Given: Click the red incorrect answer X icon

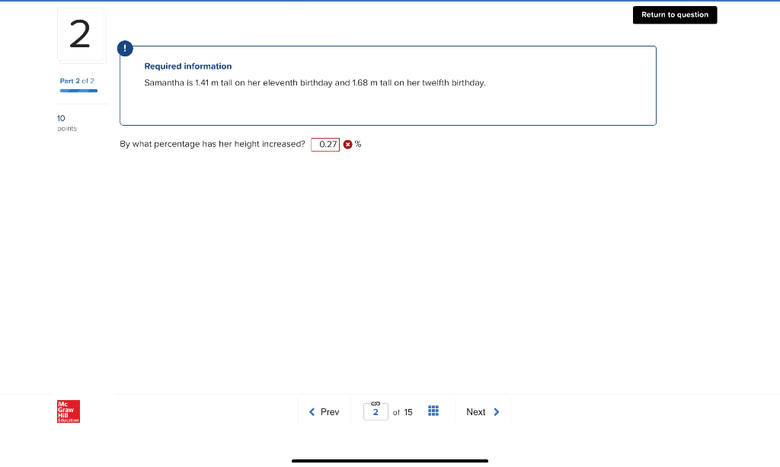Looking at the screenshot, I should (x=347, y=144).
